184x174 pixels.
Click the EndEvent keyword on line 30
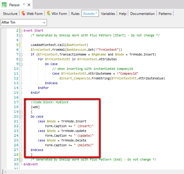click(x=31, y=164)
